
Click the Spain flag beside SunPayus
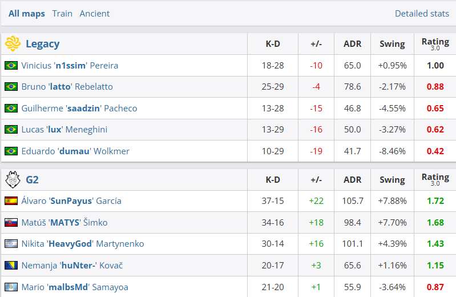(11, 201)
